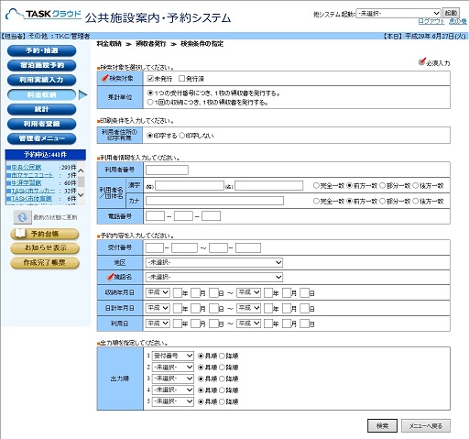Open the 予約・抽選 menu
Image resolution: width=469 pixels, height=439 pixels.
[41, 50]
